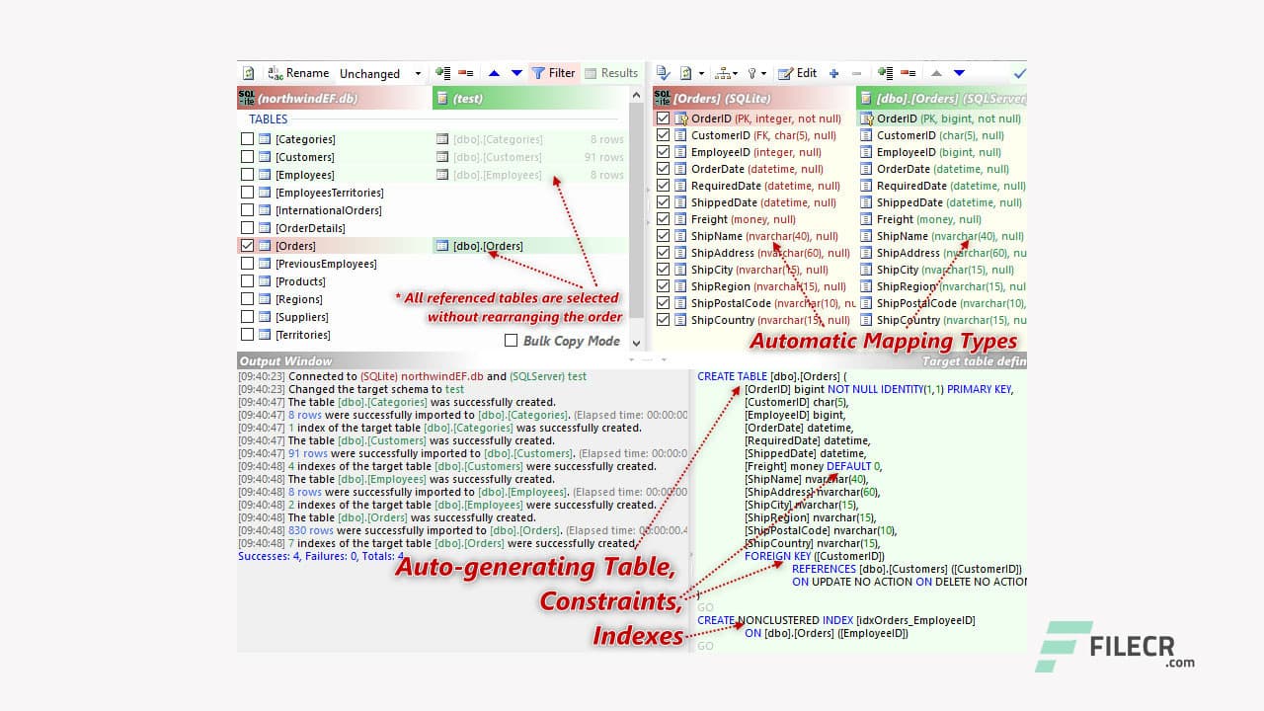Expand the hierarchy diagram icon dropdown
The image size is (1264, 711).
(x=726, y=73)
